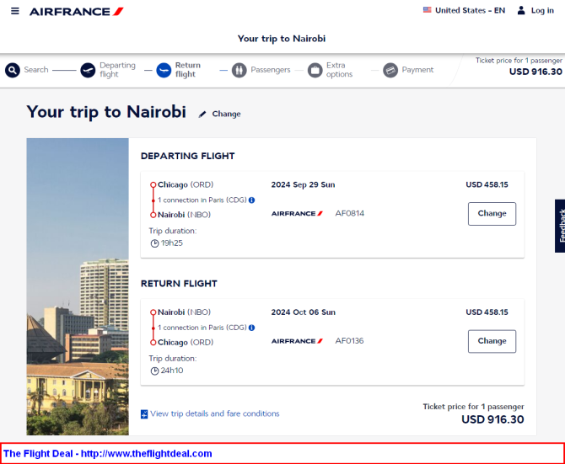
Task: Go to the Passengers step
Action: click(x=261, y=70)
